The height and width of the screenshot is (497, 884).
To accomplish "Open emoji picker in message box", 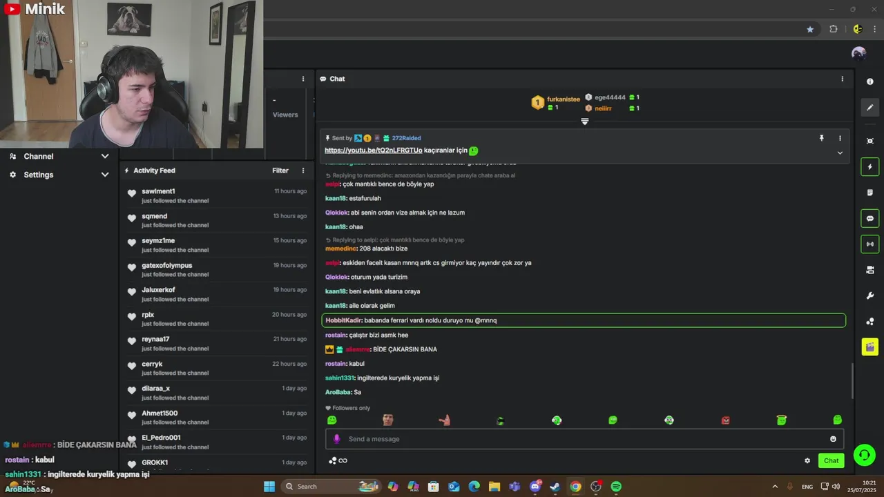I will tap(833, 439).
